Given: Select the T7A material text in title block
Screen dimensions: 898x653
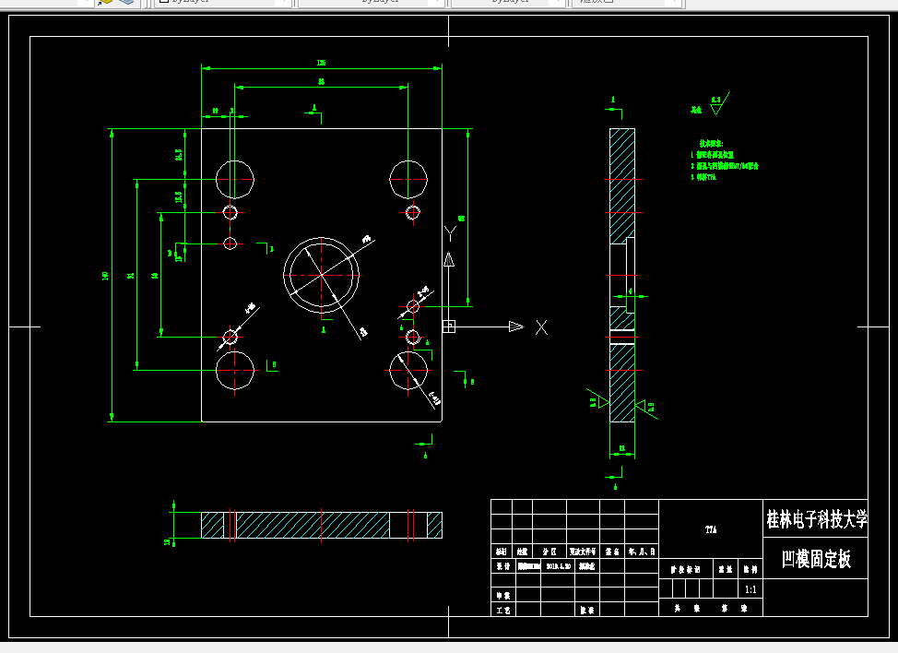Looking at the screenshot, I should tap(711, 529).
